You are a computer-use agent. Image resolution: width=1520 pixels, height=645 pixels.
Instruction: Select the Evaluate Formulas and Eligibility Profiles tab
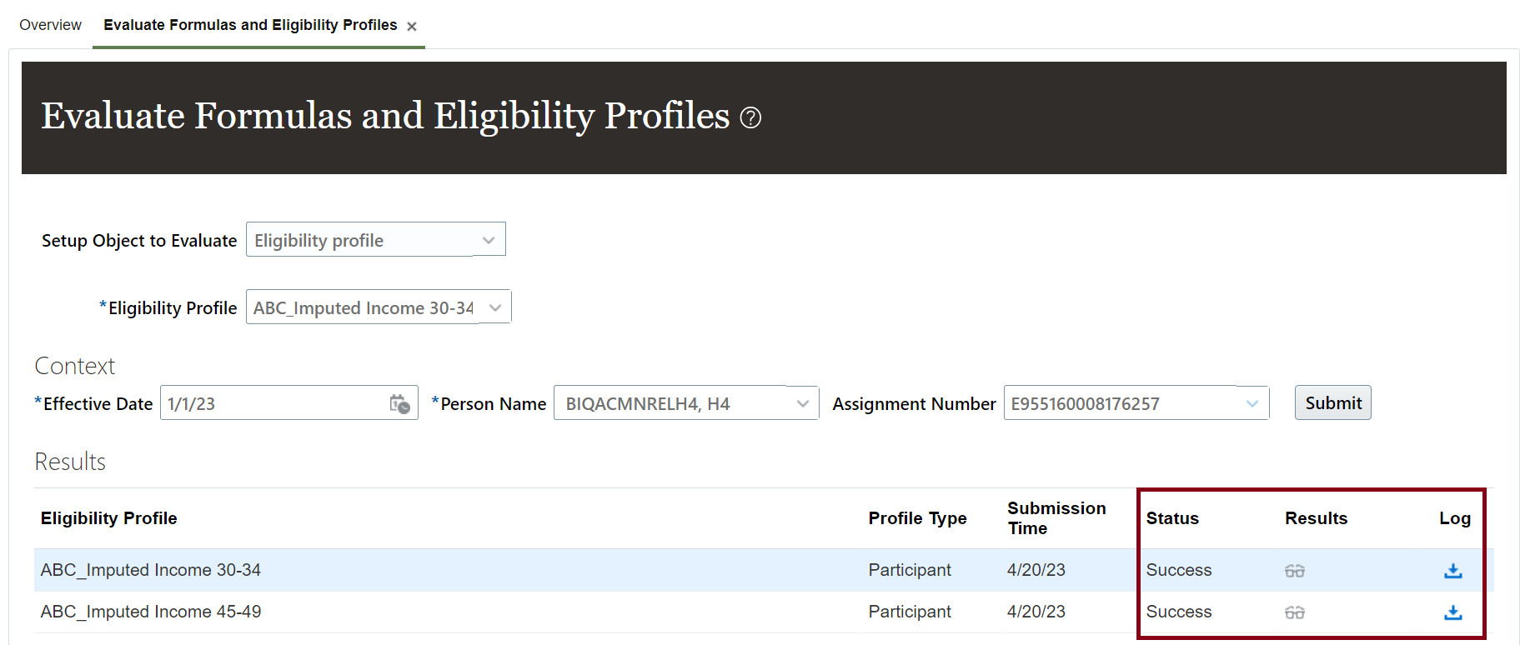click(250, 25)
